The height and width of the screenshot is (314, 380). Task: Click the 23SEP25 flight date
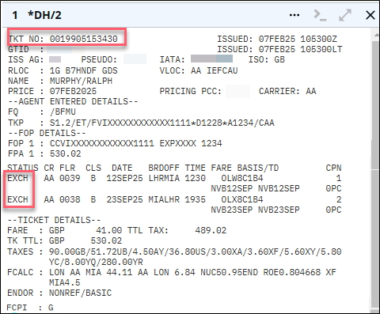coord(124,199)
